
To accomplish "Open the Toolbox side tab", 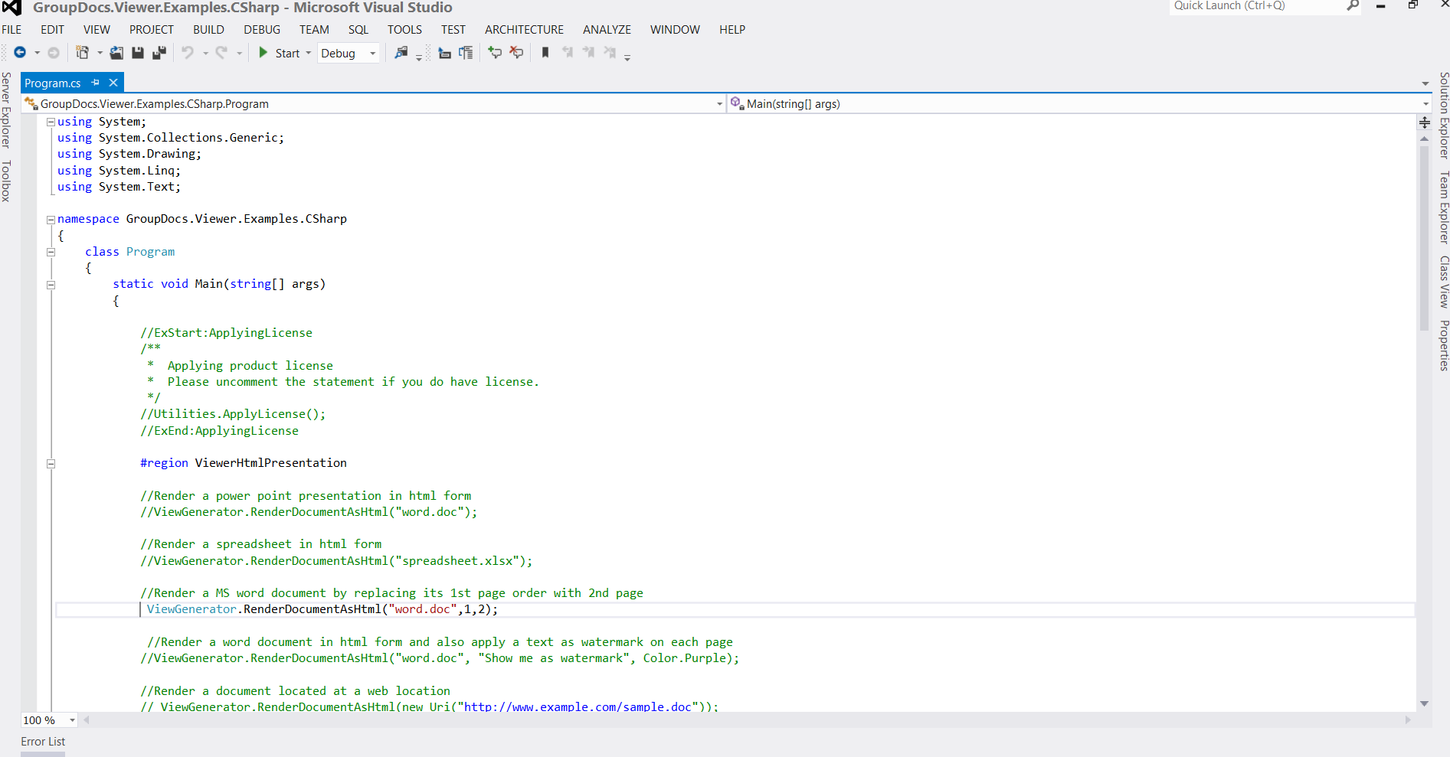I will click(6, 181).
